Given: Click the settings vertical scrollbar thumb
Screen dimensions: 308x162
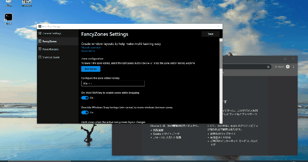Looking at the screenshot, I should coord(221,55).
